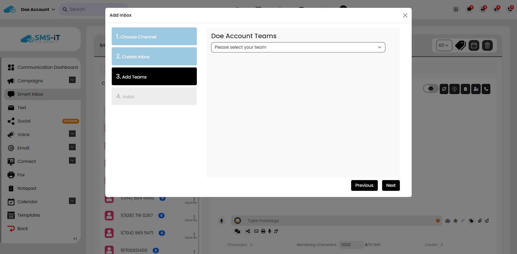Click the envelope email icon below message box

pyautogui.click(x=256, y=231)
